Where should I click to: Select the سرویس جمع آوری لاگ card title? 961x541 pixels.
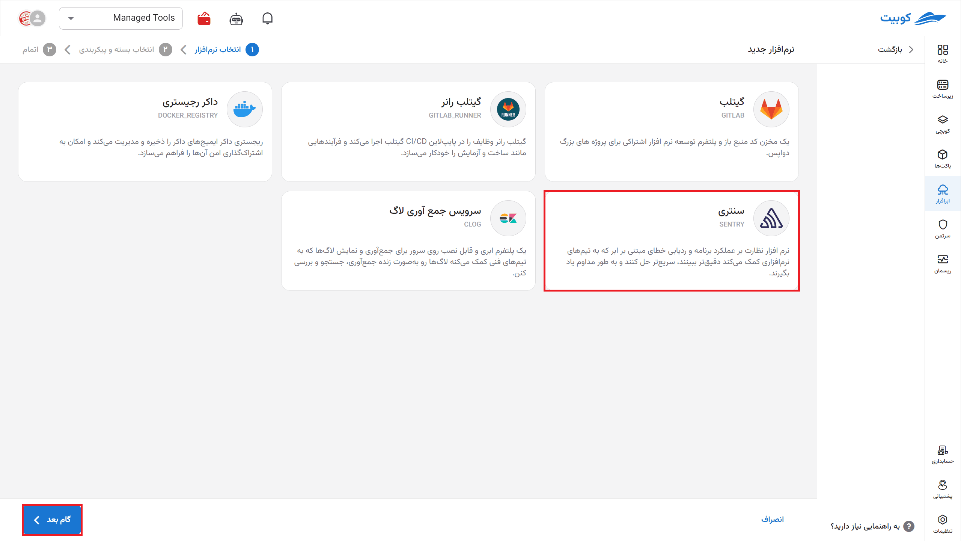pos(435,211)
